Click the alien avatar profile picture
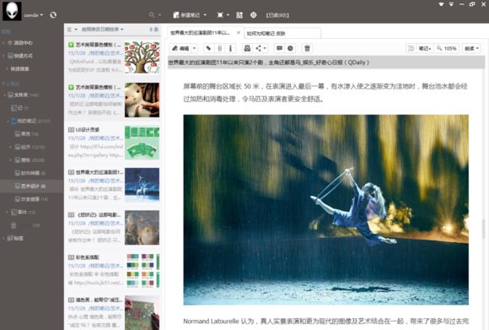This screenshot has width=489, height=330. point(12,11)
